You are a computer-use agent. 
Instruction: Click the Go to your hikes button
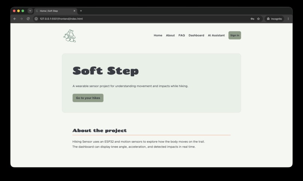pos(88,98)
